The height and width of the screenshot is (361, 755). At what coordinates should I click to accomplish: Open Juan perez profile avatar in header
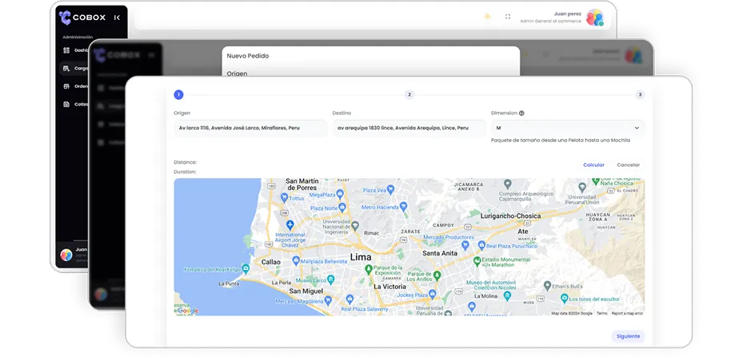click(x=595, y=18)
